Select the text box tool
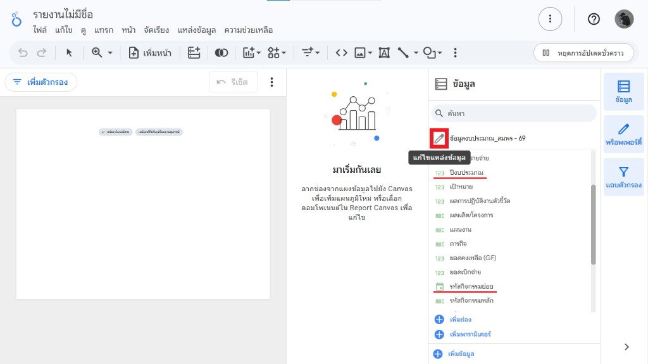 [x=384, y=53]
